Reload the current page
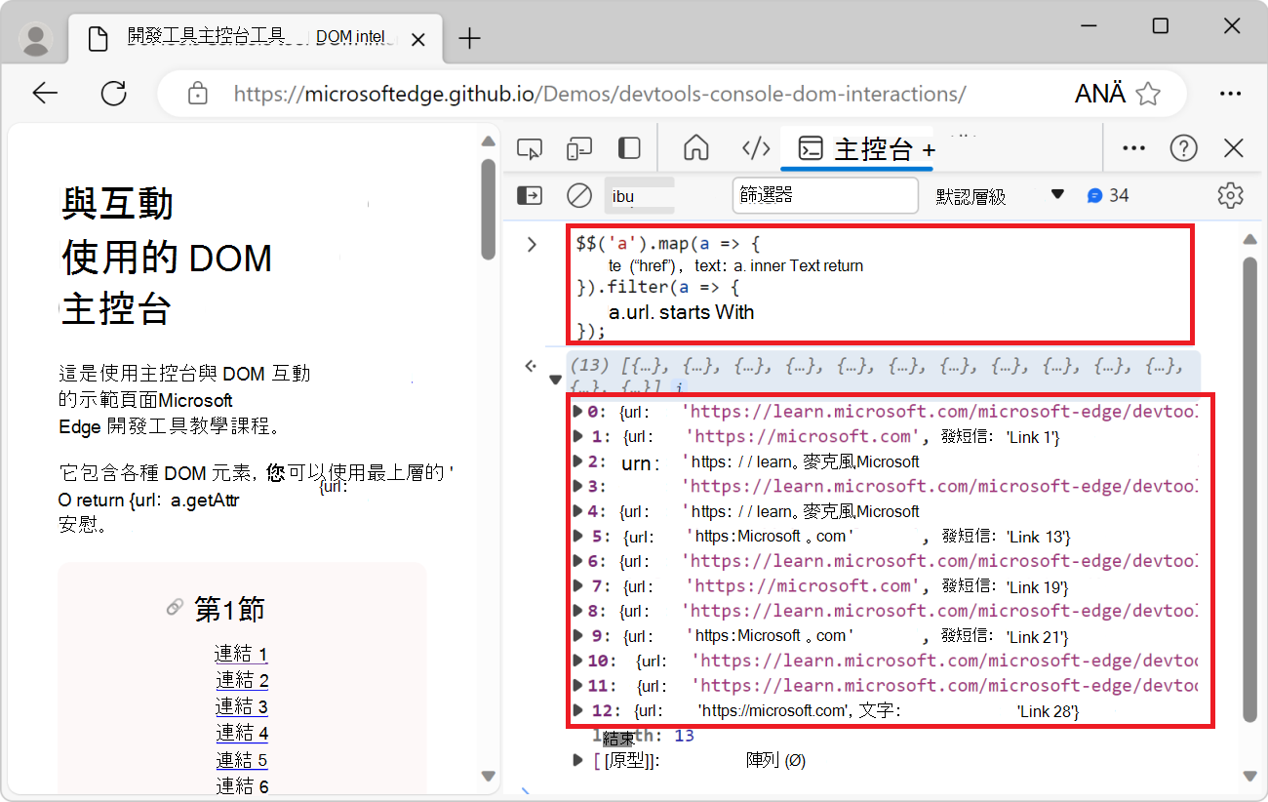 coord(113,94)
